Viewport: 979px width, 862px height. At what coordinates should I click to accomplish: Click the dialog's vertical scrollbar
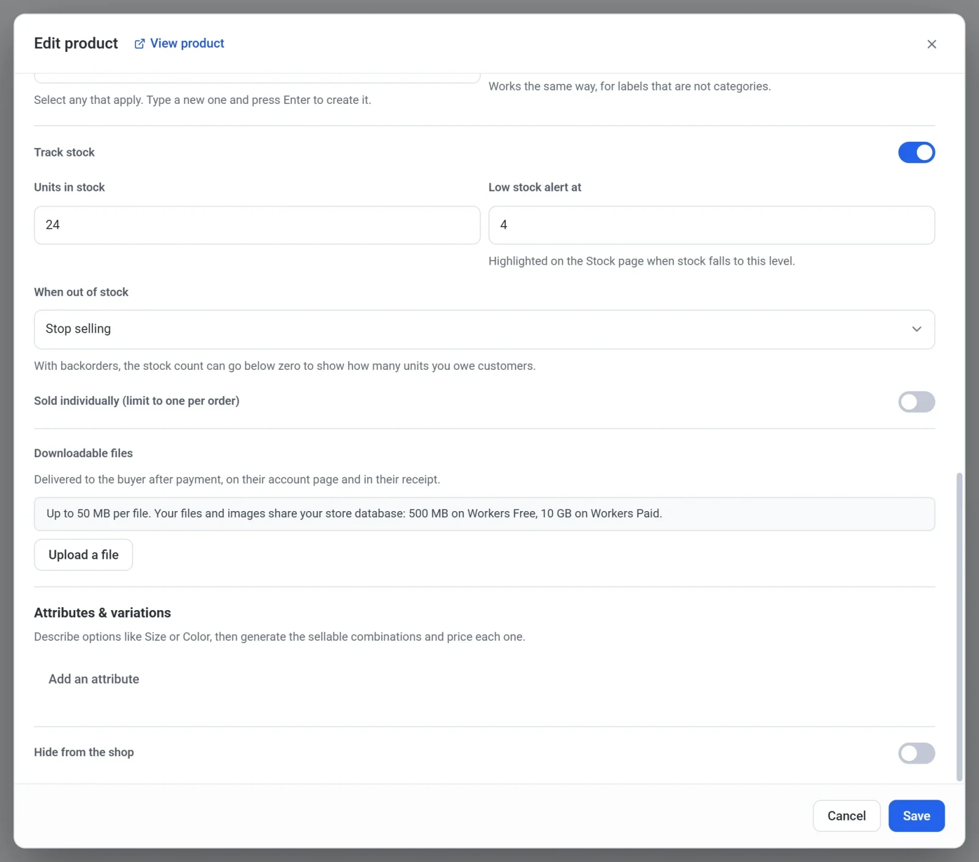click(x=959, y=627)
